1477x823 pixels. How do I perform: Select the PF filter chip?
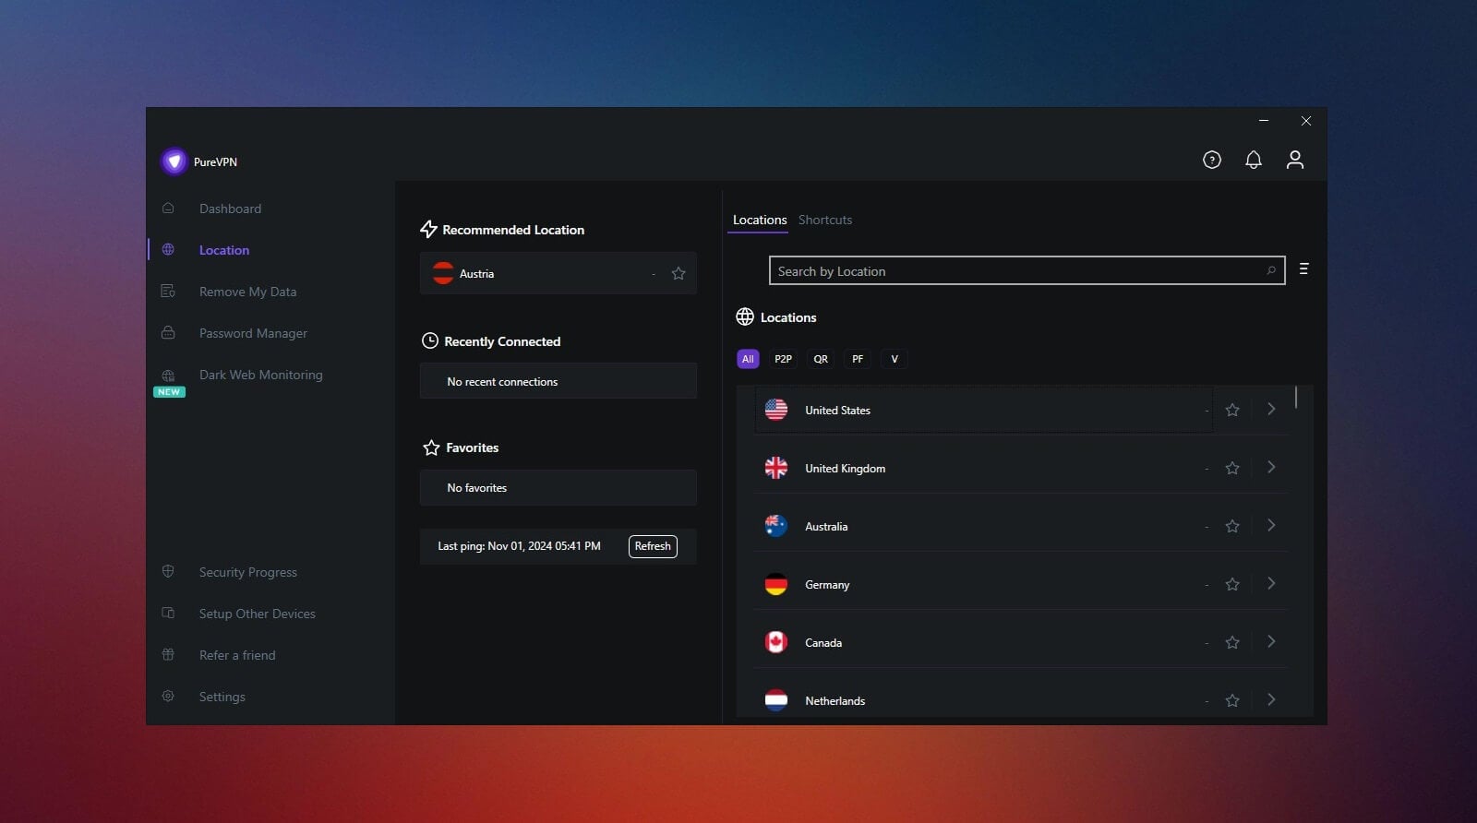pos(858,359)
